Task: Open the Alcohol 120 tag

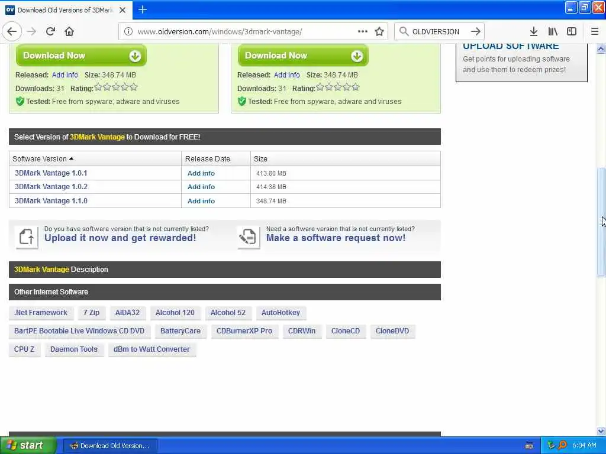Action: coord(175,313)
